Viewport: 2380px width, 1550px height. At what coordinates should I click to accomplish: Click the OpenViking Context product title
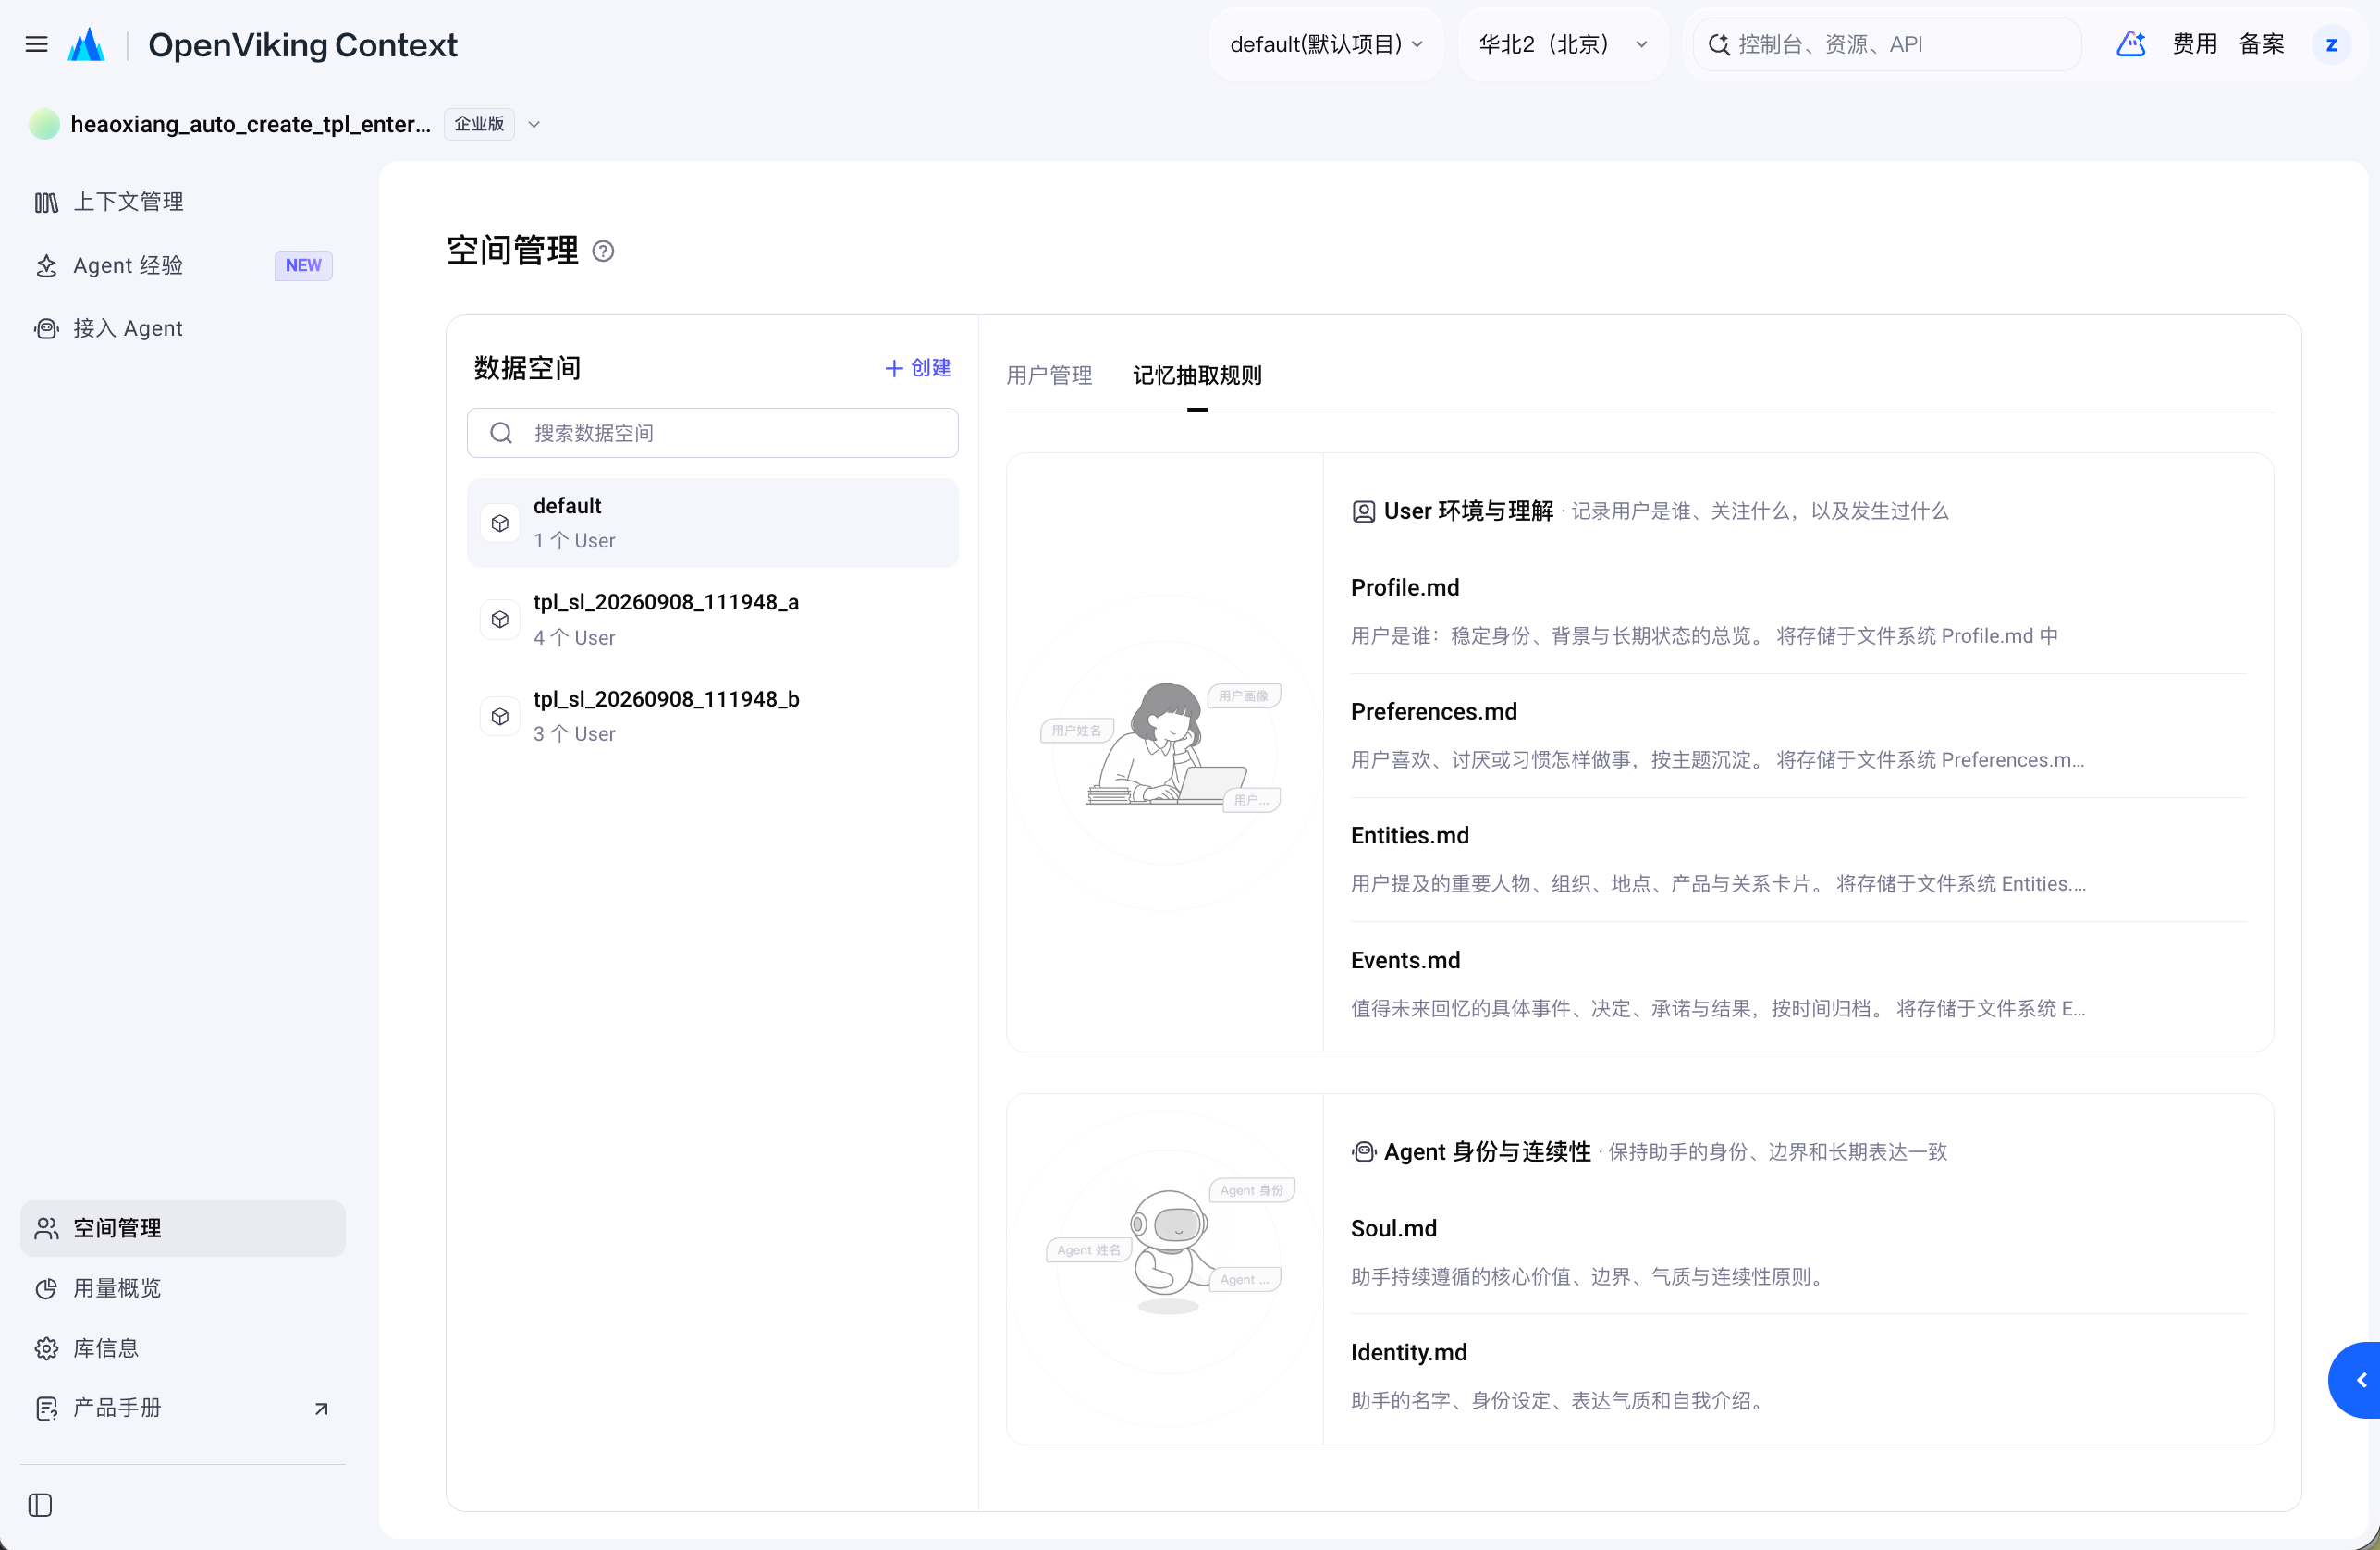point(302,45)
